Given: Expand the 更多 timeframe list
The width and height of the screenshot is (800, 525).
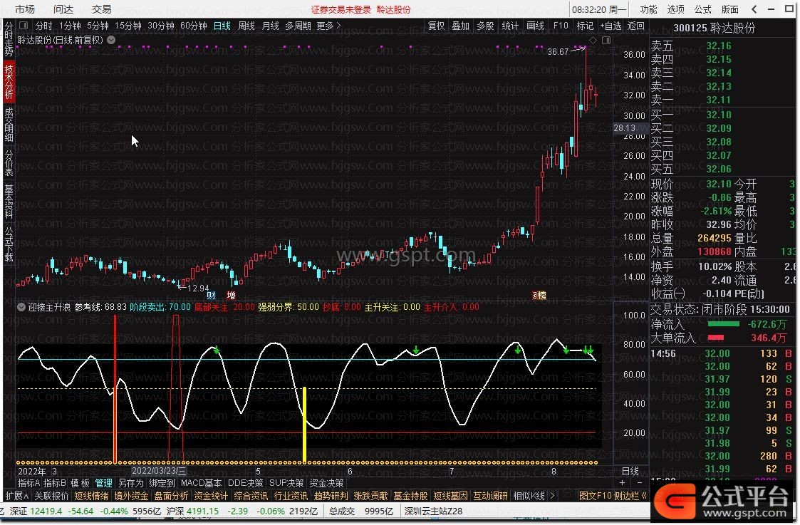Looking at the screenshot, I should click(x=328, y=26).
